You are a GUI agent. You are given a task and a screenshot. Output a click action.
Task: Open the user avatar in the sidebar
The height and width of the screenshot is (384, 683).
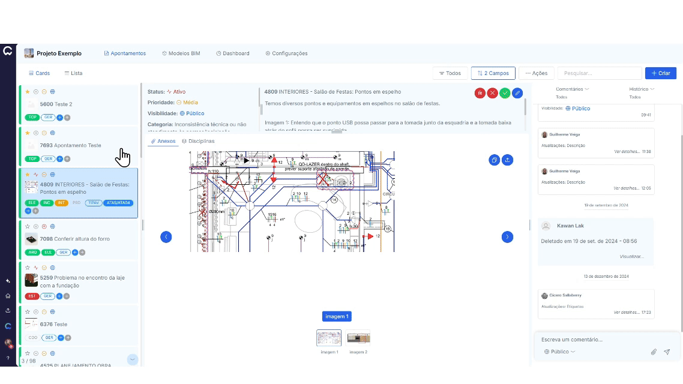[8, 343]
